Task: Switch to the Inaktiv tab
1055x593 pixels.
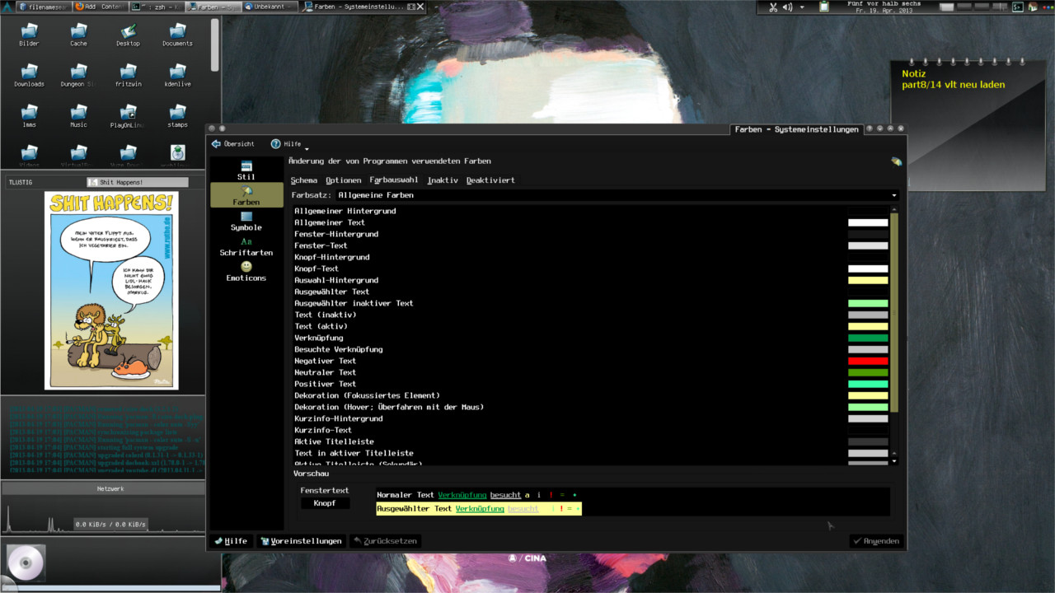Action: (443, 180)
